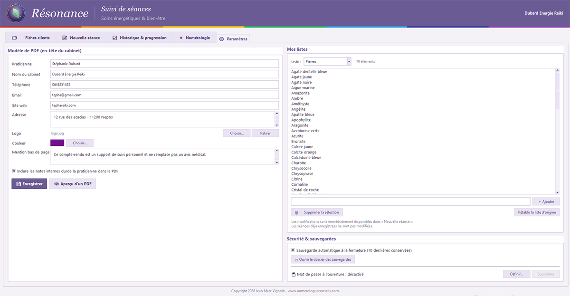Image resolution: width=570 pixels, height=296 pixels.
Task: Click the new list item field beside Ajouter
Action: 410,201
